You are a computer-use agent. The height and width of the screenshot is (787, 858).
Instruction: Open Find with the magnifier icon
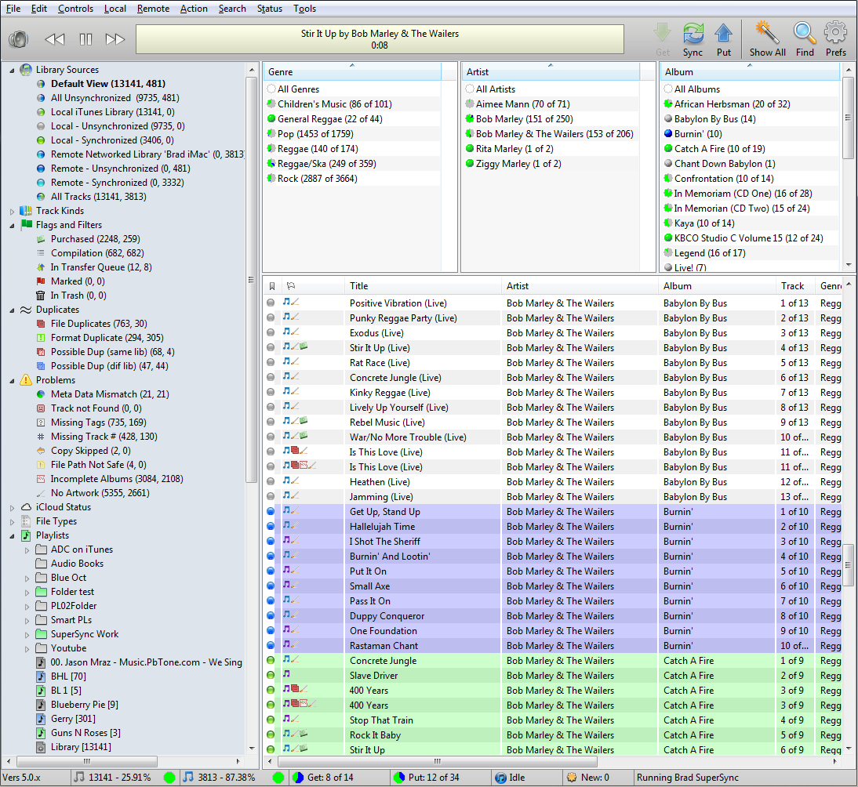(805, 34)
